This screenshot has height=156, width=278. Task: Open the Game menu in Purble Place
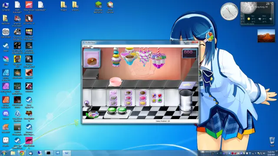pos(86,46)
